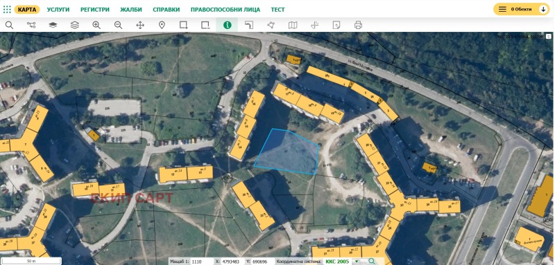The width and height of the screenshot is (555, 265).
Task: Open the УСЛУГИ menu
Action: coord(58,10)
